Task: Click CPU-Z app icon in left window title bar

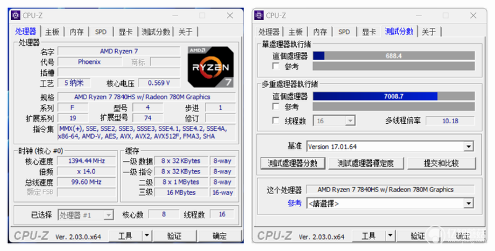Action: tap(15, 15)
